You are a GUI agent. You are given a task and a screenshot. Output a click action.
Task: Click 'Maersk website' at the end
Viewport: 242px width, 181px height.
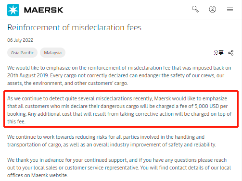click(x=50, y=175)
